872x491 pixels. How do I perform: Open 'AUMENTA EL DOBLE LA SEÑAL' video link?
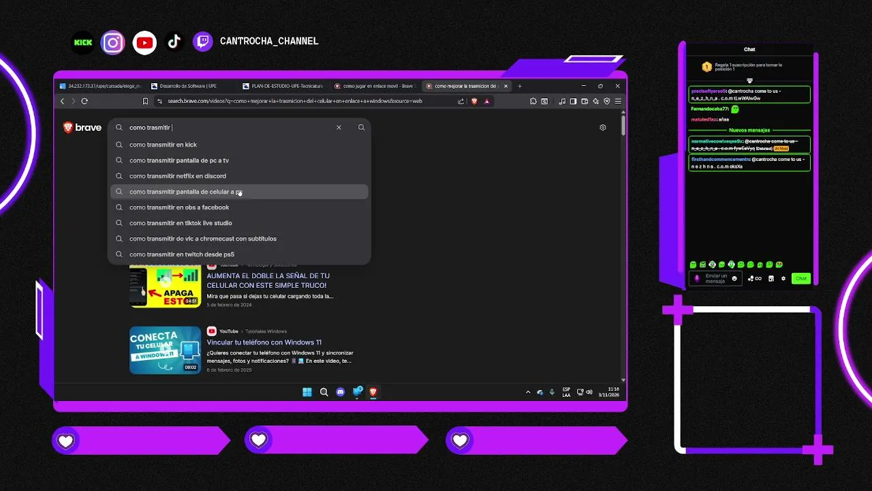pyautogui.click(x=268, y=281)
